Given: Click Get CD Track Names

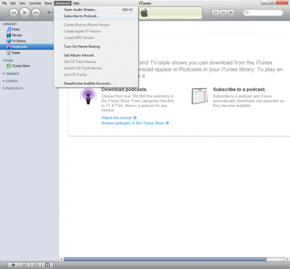Looking at the screenshot, I should click(x=96, y=62).
